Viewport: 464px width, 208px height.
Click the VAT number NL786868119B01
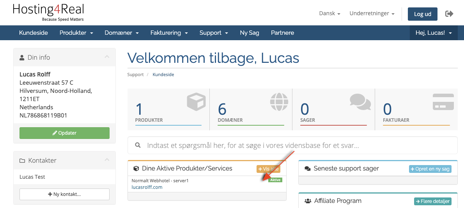pyautogui.click(x=43, y=115)
